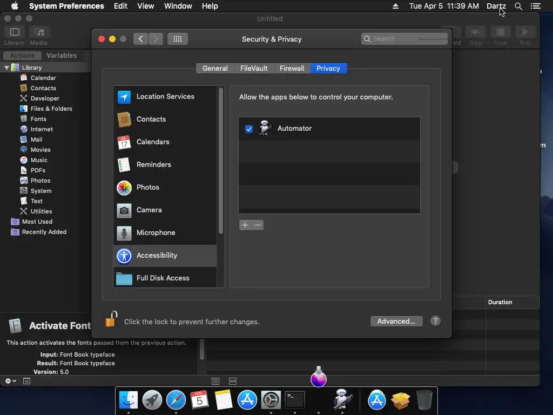
Task: Open the Help menu
Action: click(210, 6)
